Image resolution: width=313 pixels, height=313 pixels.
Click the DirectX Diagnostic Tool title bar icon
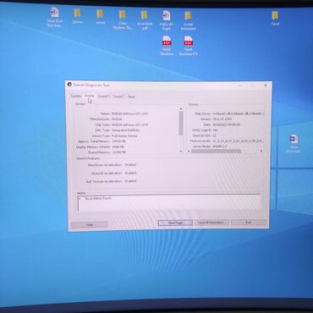click(69, 85)
